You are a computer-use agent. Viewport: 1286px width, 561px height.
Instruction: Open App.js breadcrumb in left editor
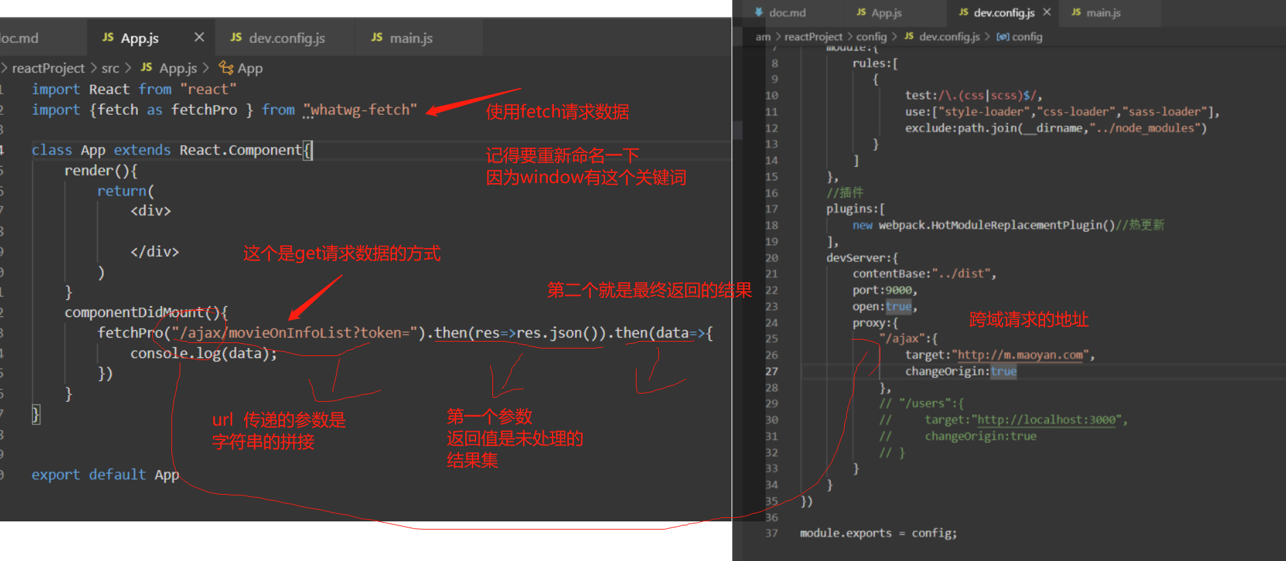(178, 68)
